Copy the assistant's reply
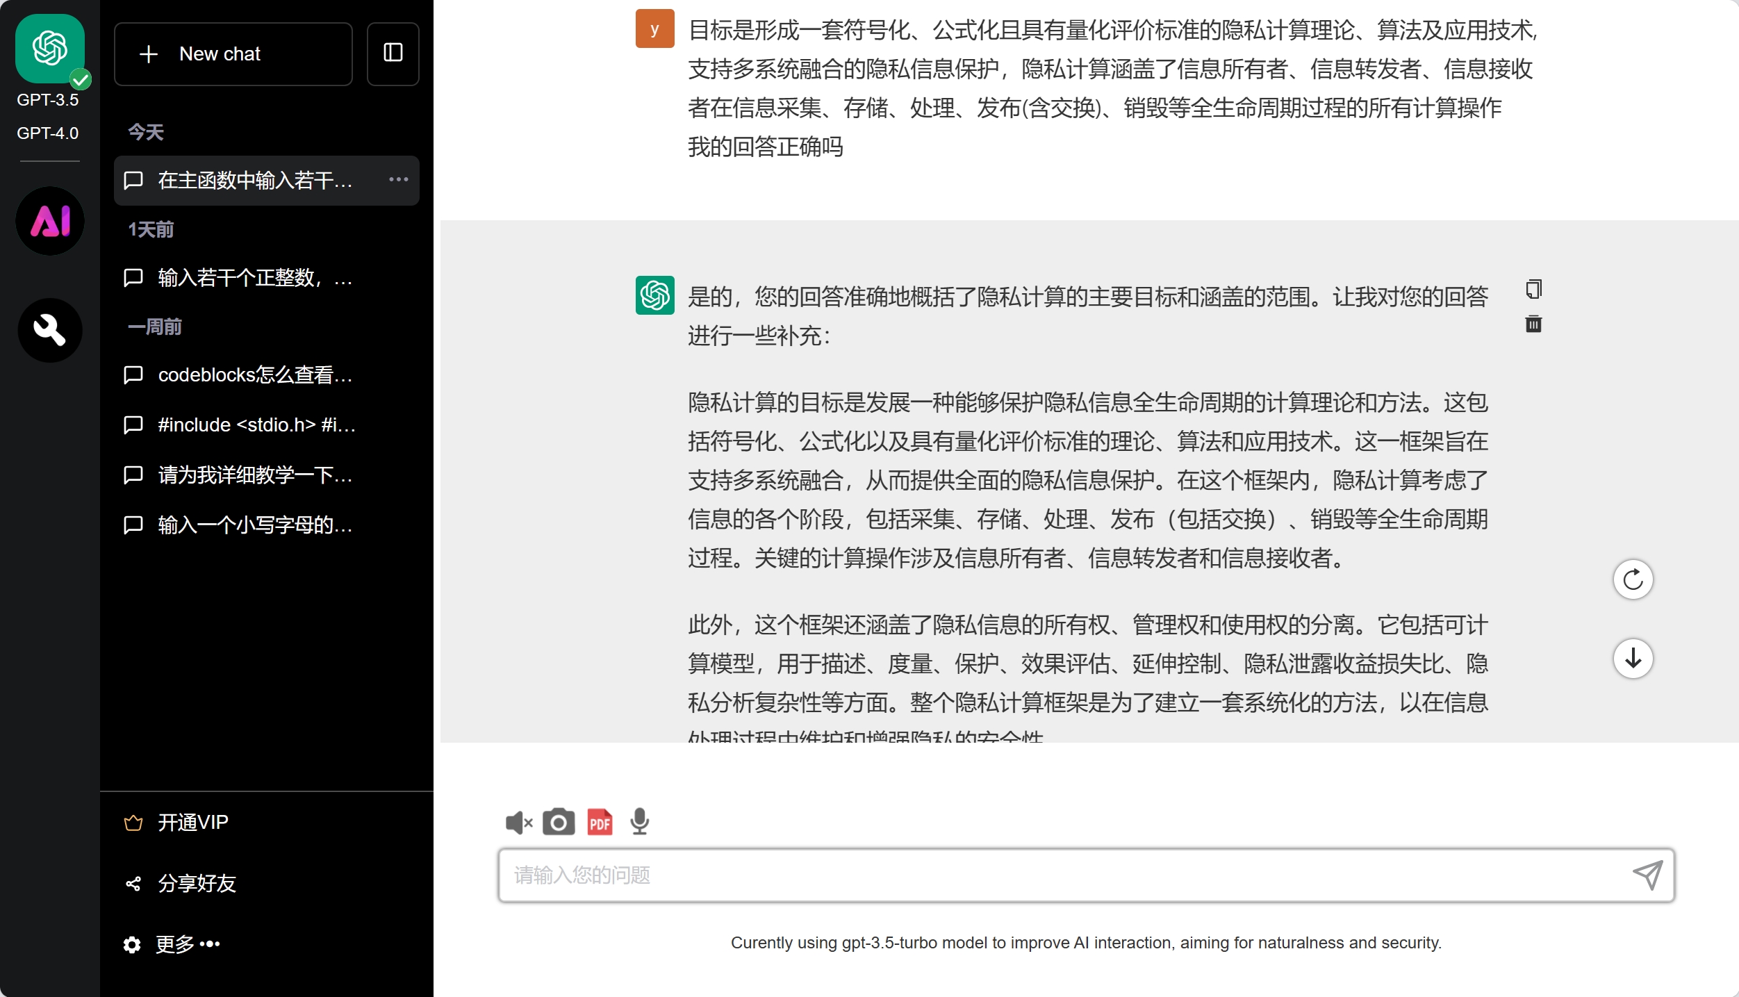 (1533, 289)
